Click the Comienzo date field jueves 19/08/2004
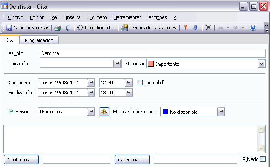Image resolution: width=270 pixels, height=167 pixels. (63, 83)
